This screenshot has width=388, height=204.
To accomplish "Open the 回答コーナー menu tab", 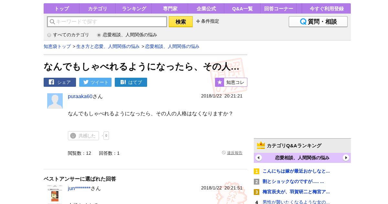I will click(x=279, y=8).
